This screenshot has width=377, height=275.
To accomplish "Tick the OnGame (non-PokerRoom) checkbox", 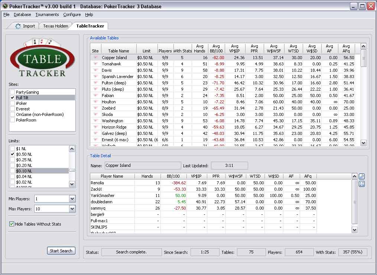I will tap(13, 114).
